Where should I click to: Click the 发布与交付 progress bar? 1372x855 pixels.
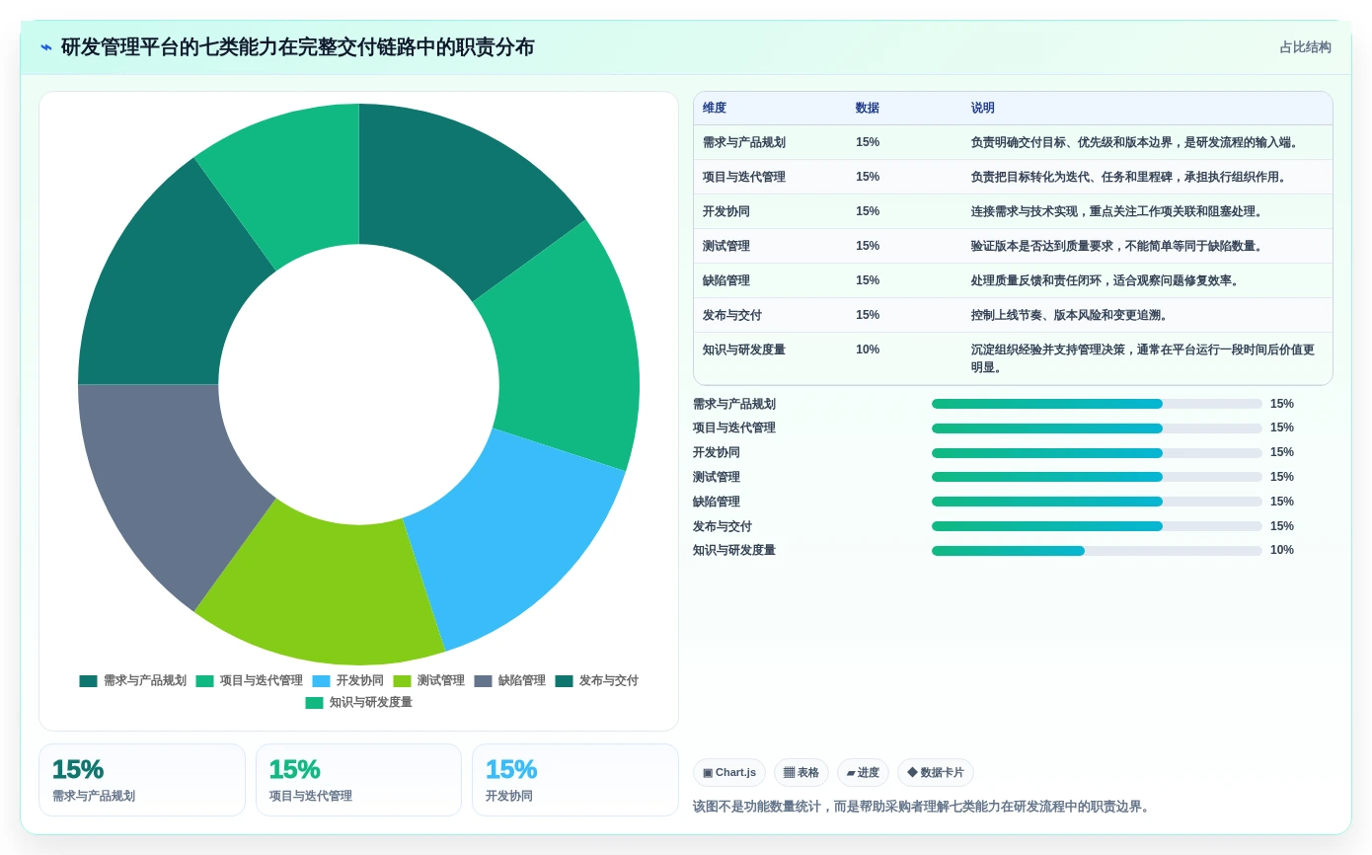(1097, 526)
